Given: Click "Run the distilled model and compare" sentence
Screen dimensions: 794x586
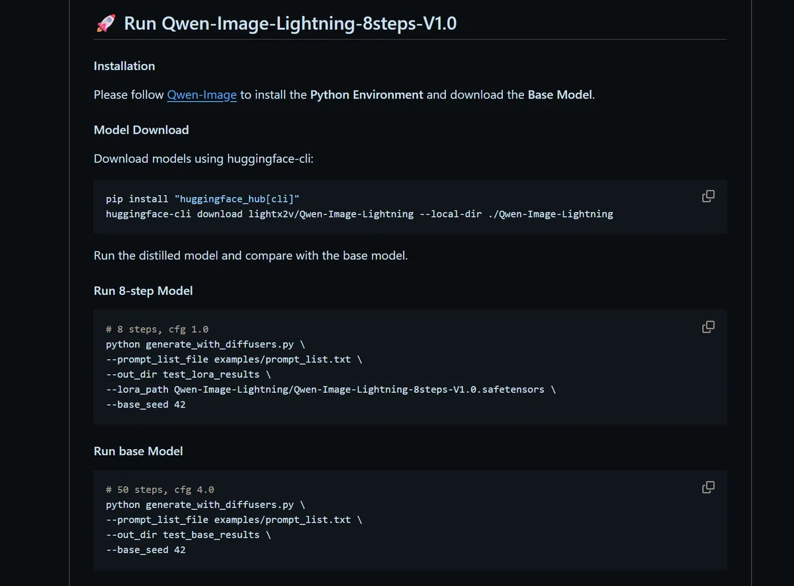Looking at the screenshot, I should [x=251, y=255].
